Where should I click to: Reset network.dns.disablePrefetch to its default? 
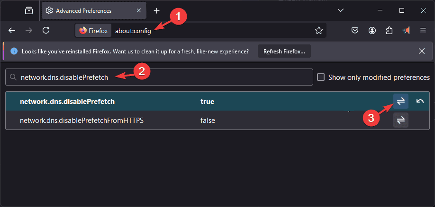click(420, 101)
